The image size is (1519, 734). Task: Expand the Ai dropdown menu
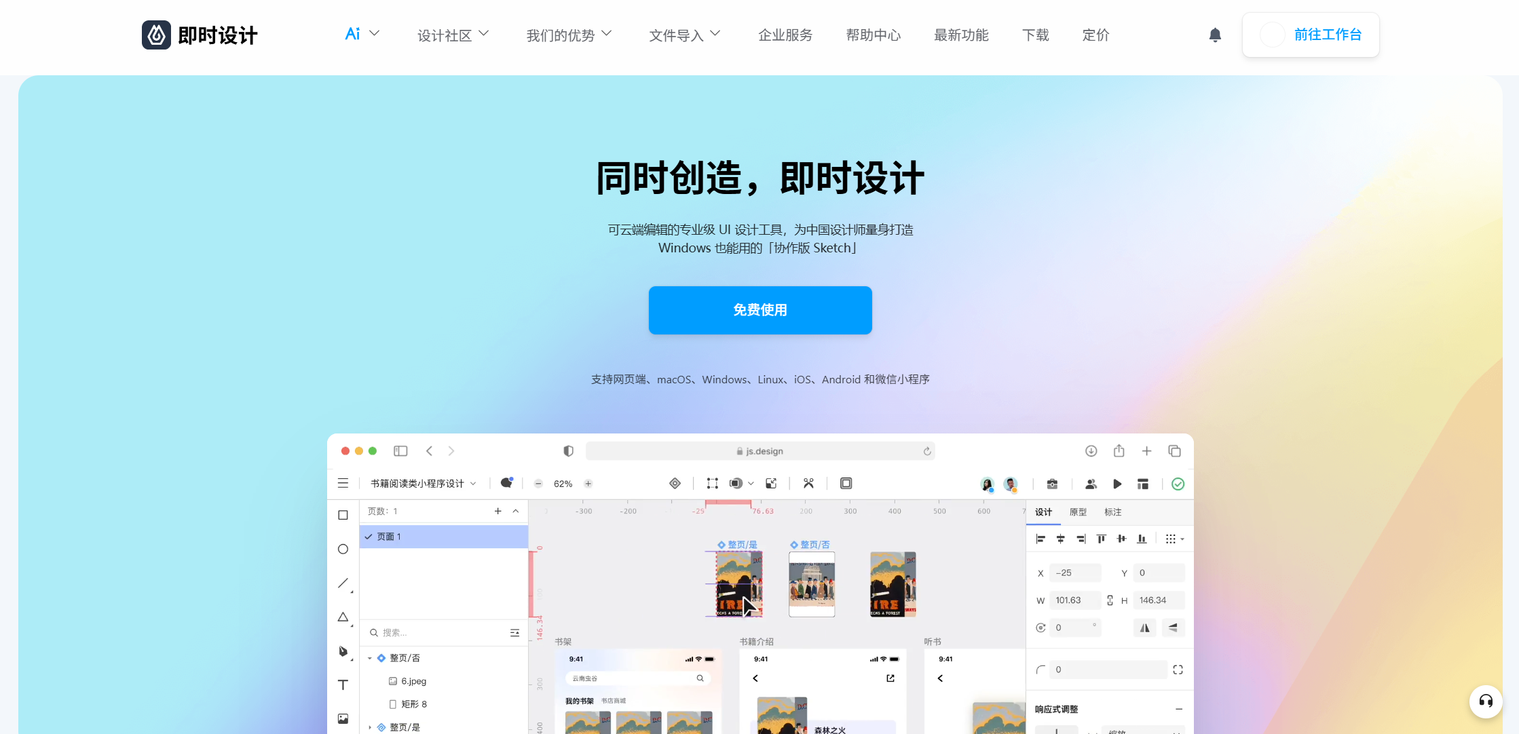click(362, 34)
